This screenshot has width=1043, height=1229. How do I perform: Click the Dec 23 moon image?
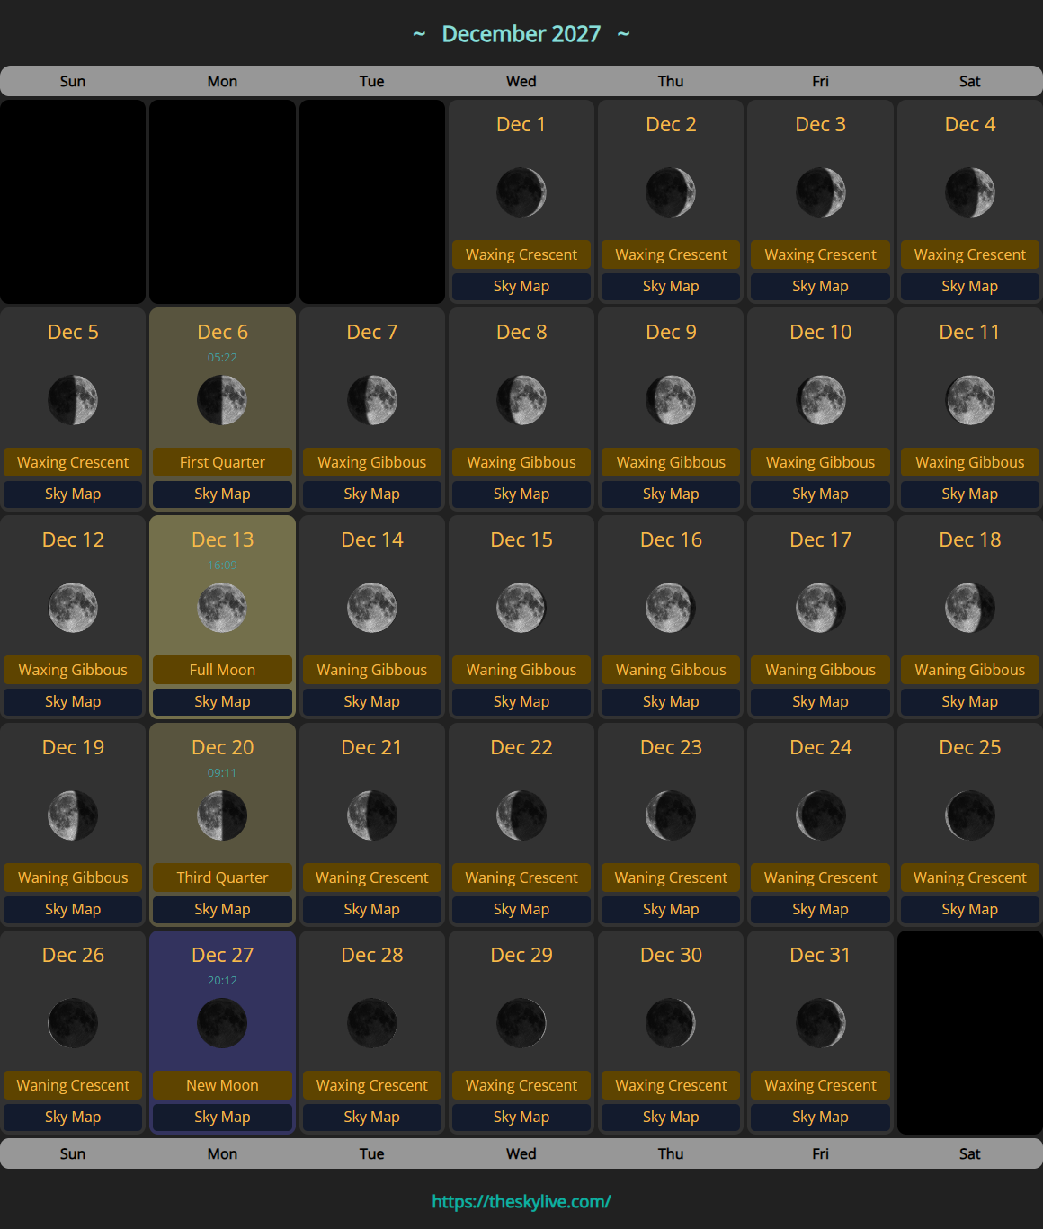tap(671, 815)
